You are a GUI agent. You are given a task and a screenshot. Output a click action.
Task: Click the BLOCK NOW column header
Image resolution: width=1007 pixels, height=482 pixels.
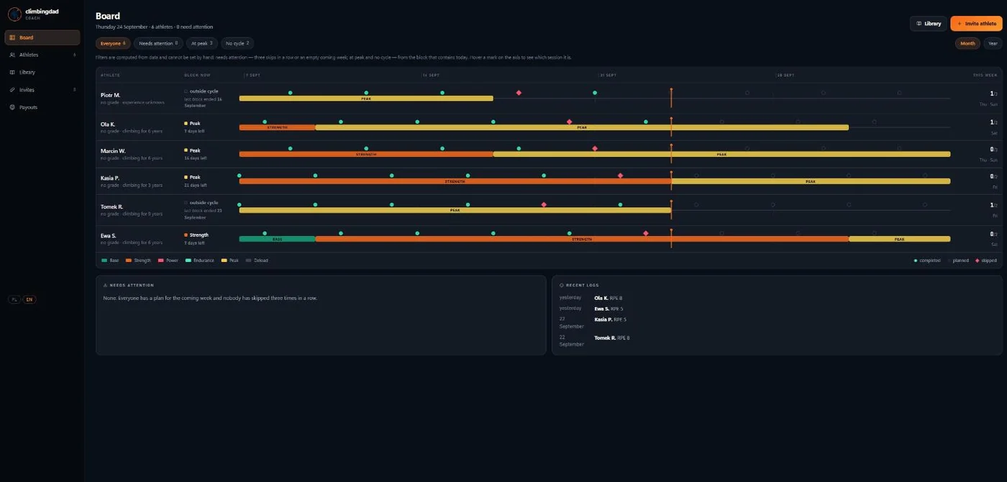coord(197,75)
